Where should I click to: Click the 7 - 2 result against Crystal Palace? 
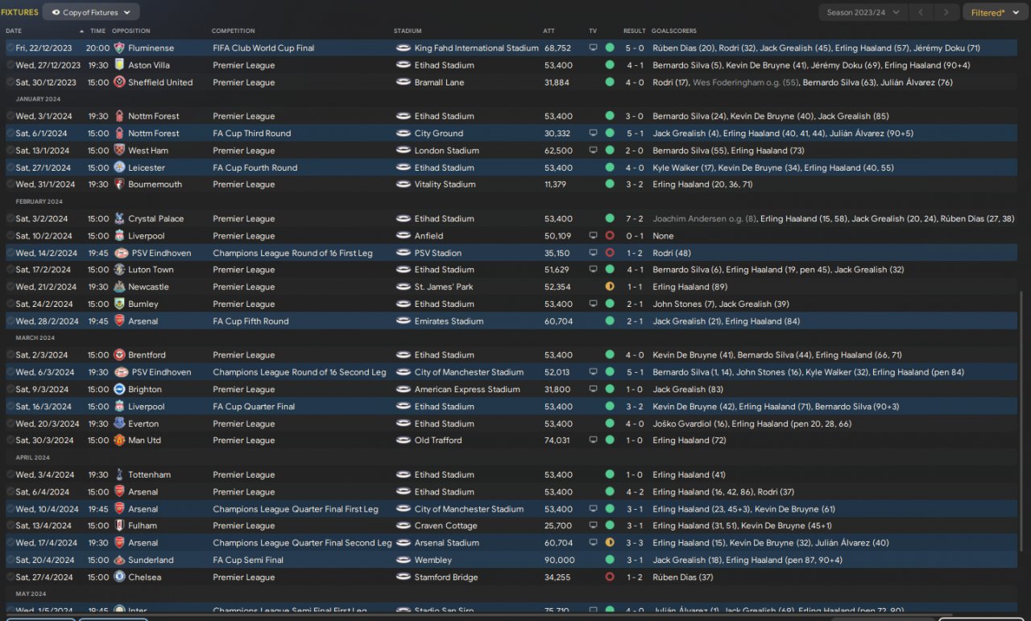636,219
